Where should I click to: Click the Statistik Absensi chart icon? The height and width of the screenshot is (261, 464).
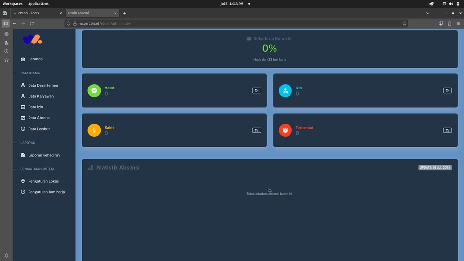pos(90,168)
